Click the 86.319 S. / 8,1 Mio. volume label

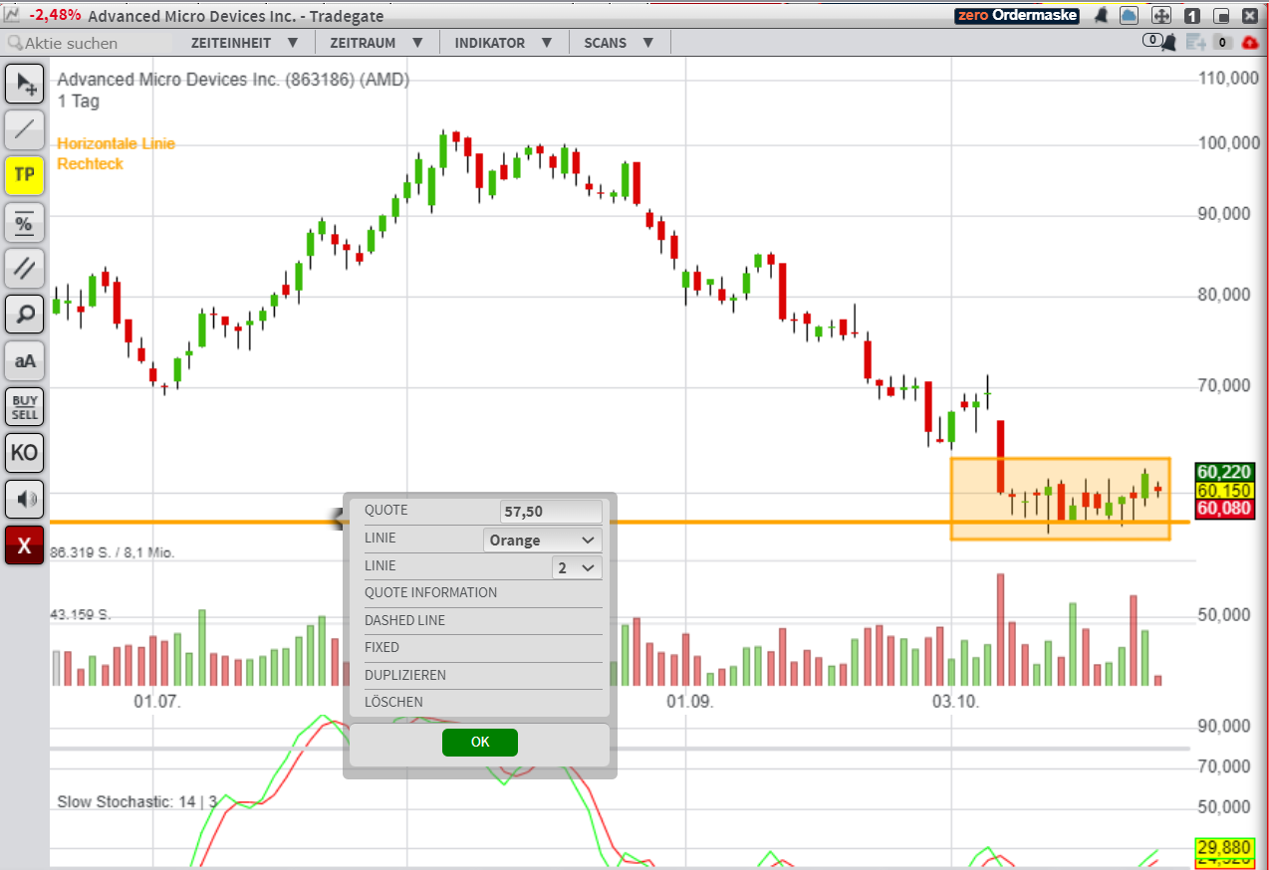click(x=113, y=551)
